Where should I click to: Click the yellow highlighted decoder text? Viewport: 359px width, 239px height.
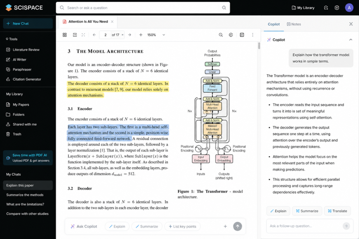118,89
